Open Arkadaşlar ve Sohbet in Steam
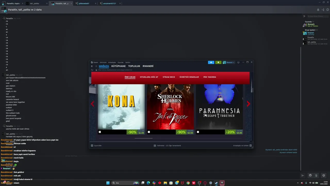The width and height of the screenshot is (330, 186). [x=242, y=145]
